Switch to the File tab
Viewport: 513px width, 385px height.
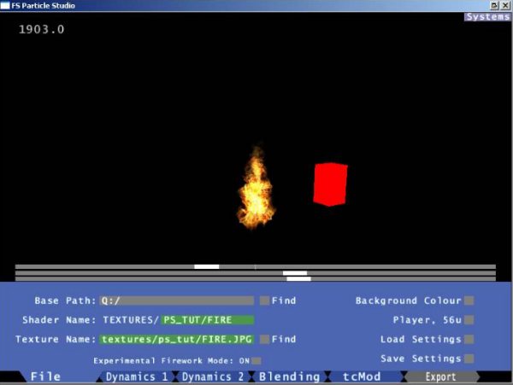click(46, 376)
